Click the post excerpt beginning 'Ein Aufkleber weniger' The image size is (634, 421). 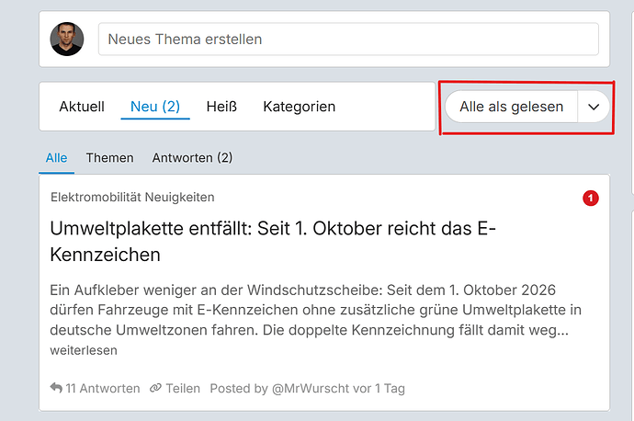tap(315, 310)
